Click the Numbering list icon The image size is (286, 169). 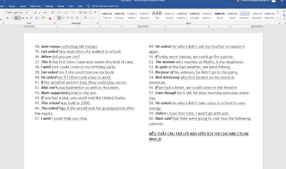coord(66,13)
